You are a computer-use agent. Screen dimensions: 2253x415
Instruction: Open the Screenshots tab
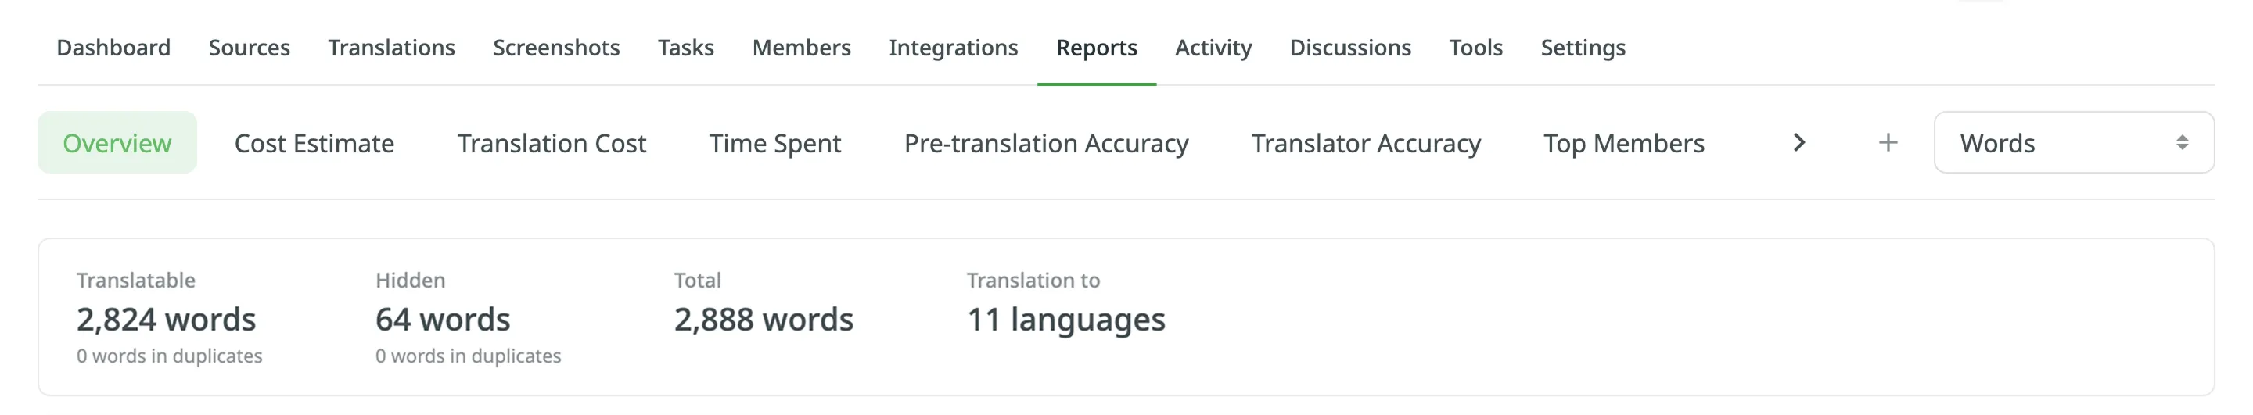tap(556, 47)
